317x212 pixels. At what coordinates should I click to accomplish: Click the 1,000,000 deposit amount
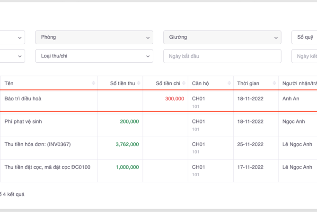[x=127, y=167]
